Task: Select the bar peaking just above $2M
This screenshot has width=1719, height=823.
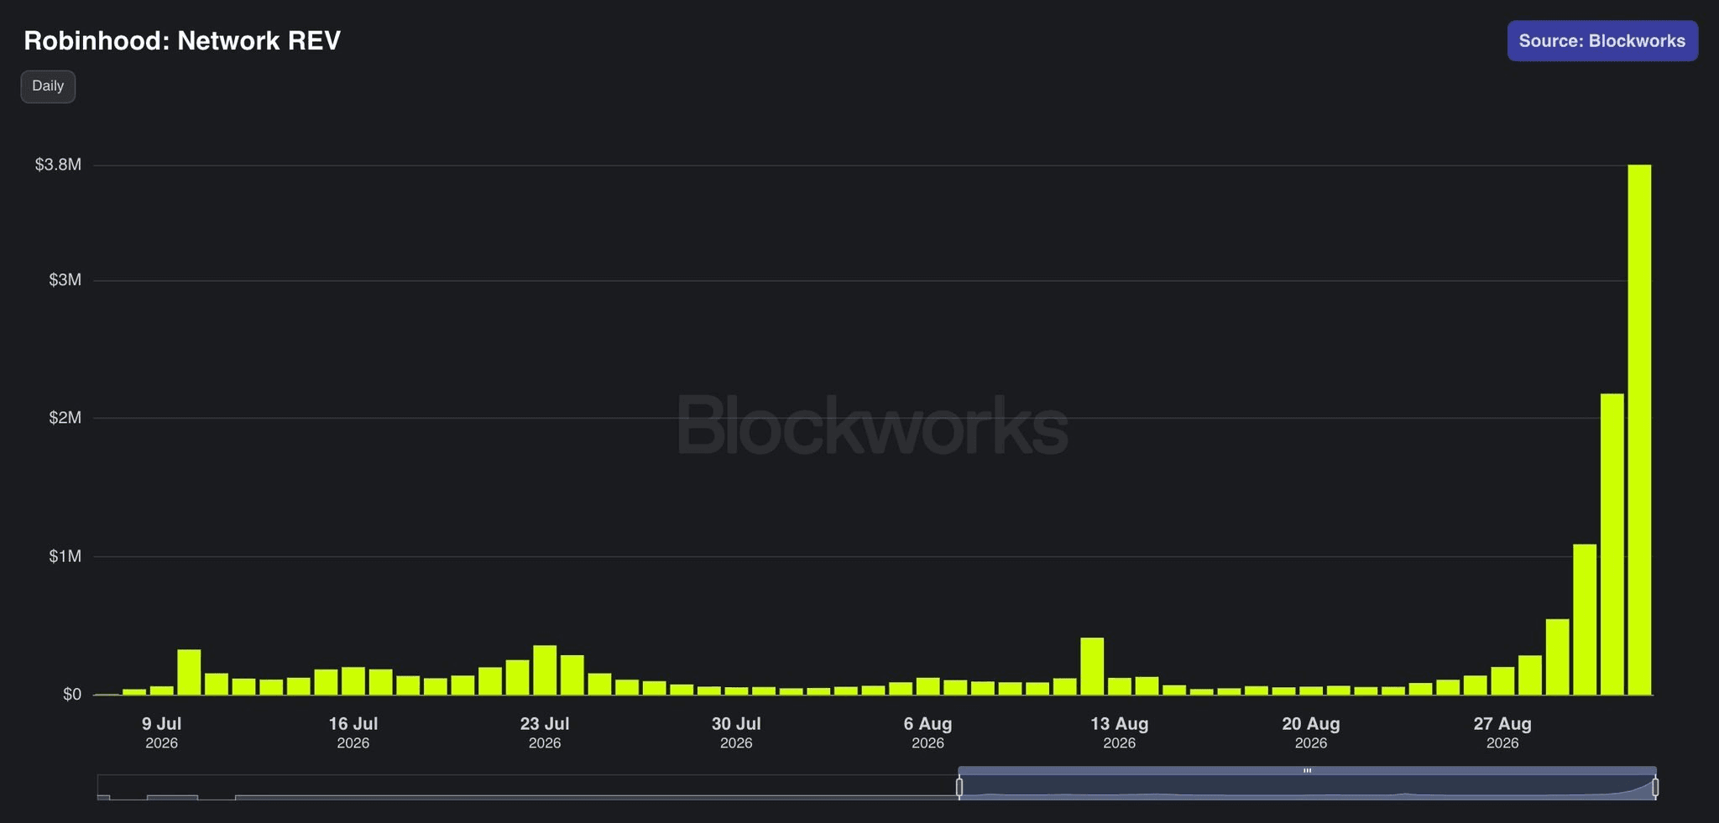Action: [1612, 544]
